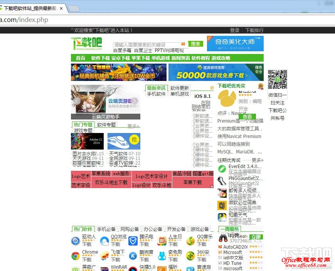Screen dimensions: 335x271
Task: Switch to 热门专题 tab
Action: pyautogui.click(x=83, y=125)
